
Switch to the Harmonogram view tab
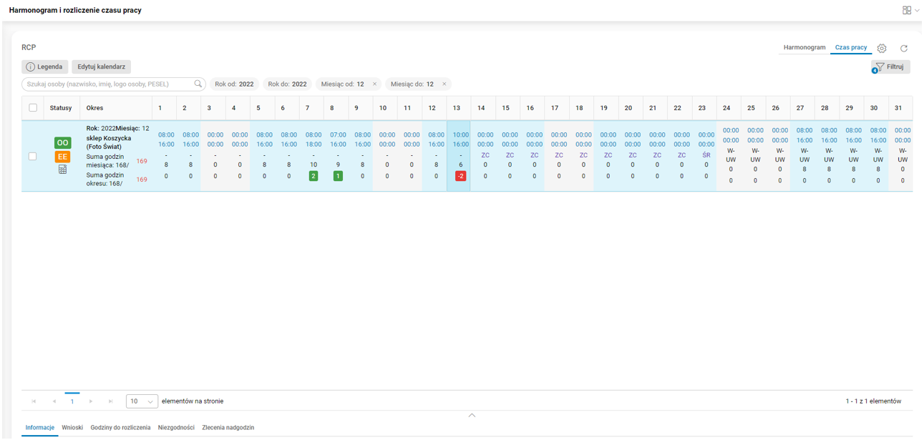804,47
